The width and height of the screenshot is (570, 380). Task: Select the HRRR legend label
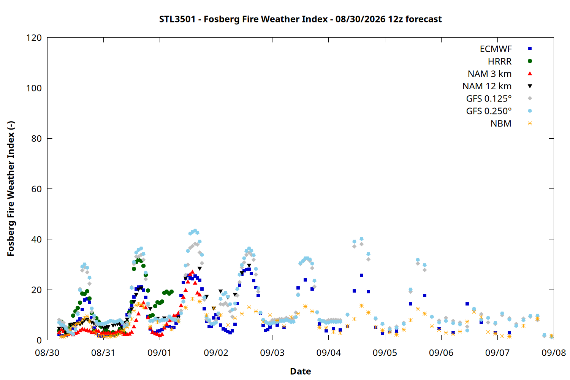coord(500,62)
